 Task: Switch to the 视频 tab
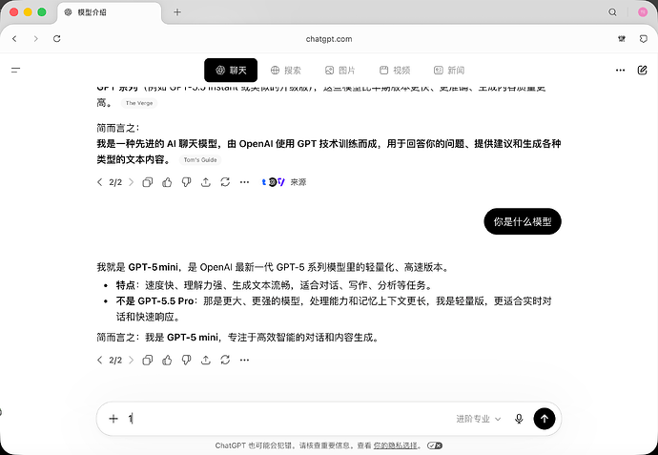click(x=395, y=70)
